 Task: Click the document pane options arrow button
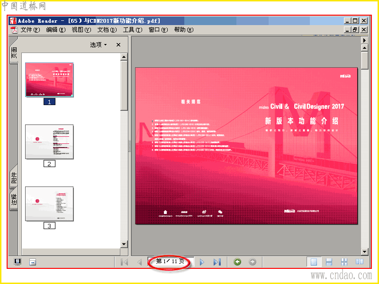click(x=364, y=40)
